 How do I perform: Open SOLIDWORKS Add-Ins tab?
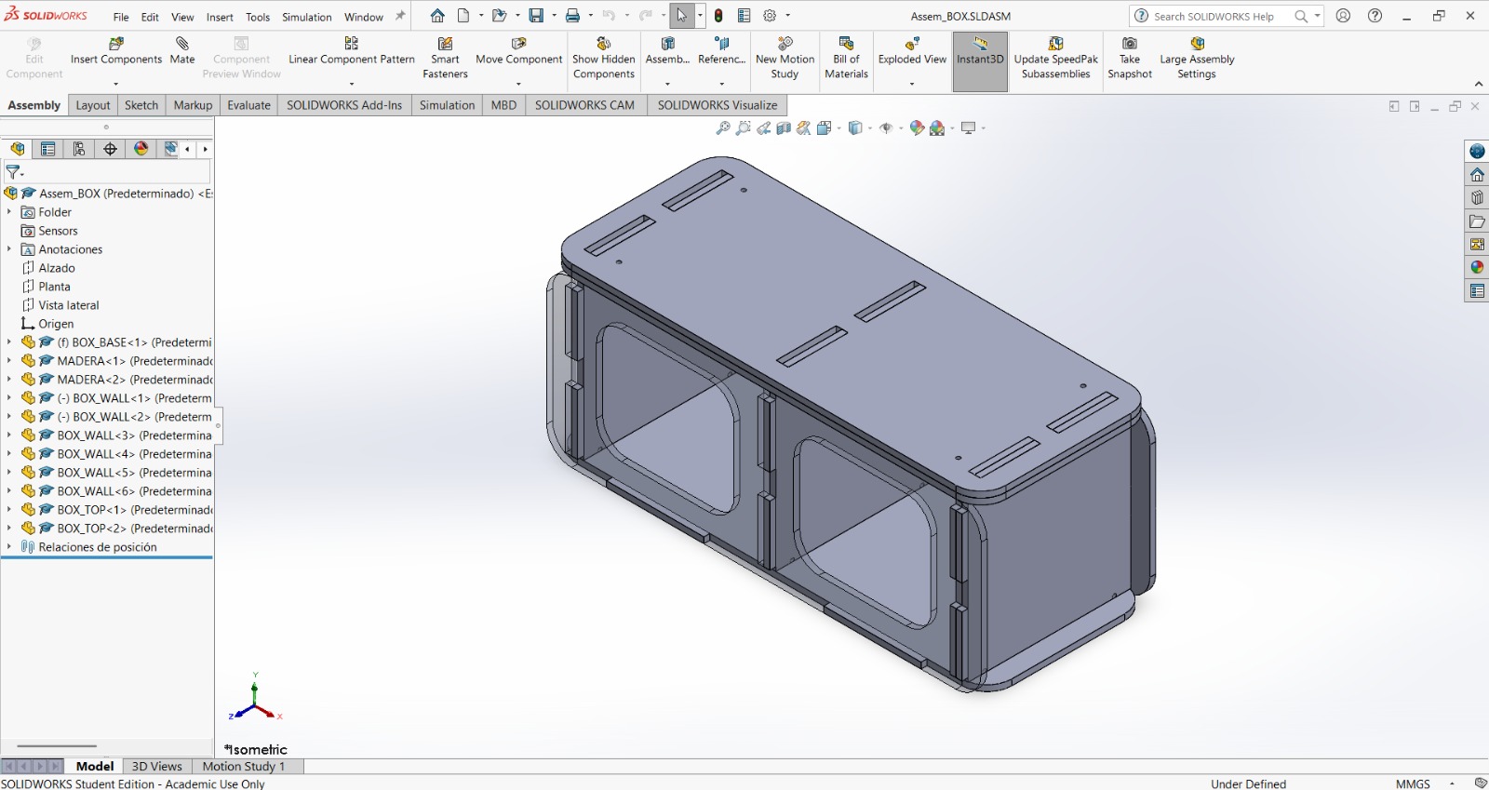(344, 105)
